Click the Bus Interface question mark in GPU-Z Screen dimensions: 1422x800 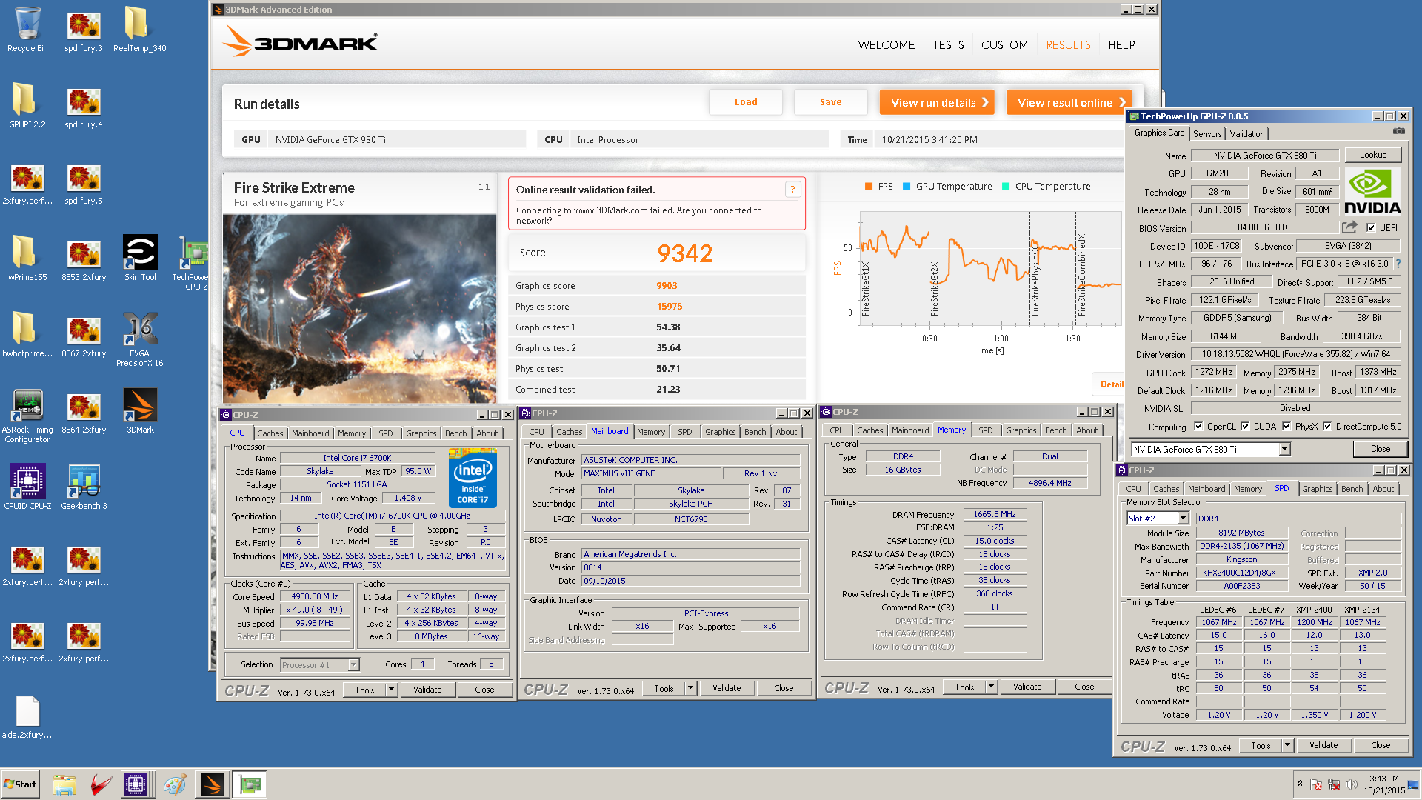click(x=1398, y=264)
